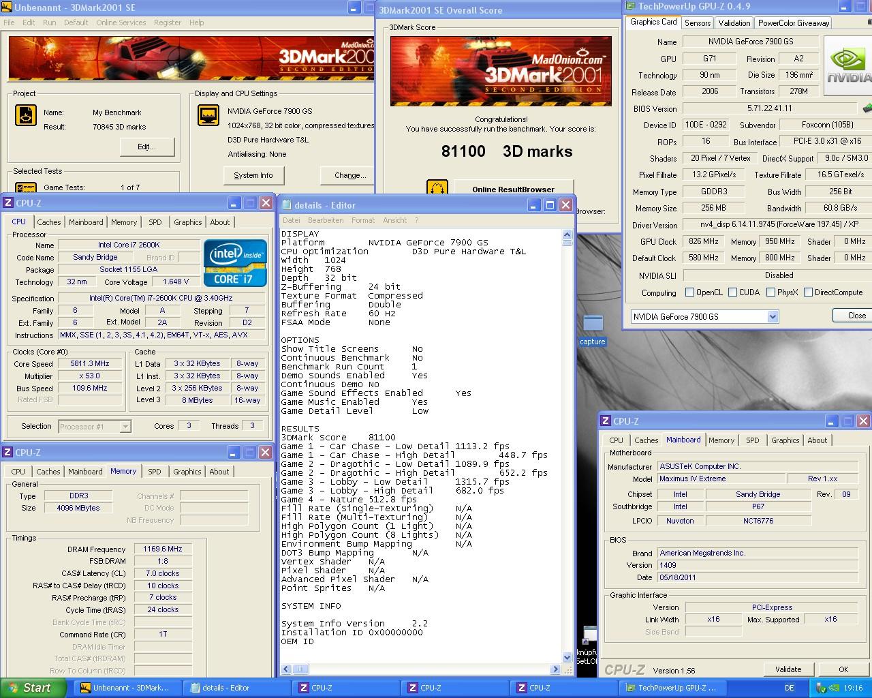Screen dimensions: 872x698
Task: Toggle the OpenCL checkbox in GPU-Z
Action: [x=689, y=292]
